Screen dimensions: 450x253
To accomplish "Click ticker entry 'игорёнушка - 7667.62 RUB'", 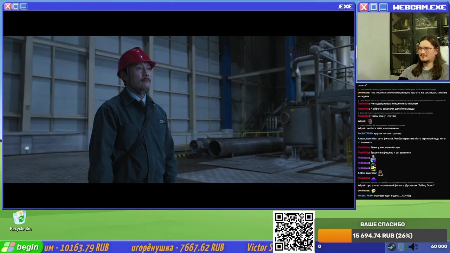I will 178,247.
